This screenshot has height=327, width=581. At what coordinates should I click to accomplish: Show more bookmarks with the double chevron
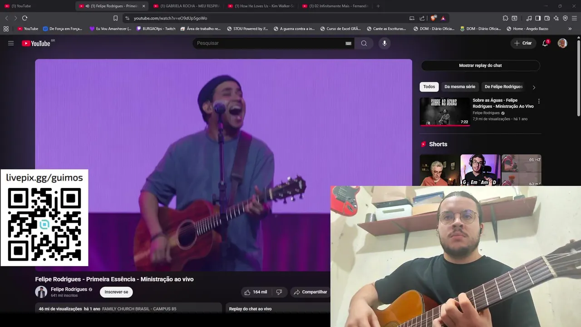[x=570, y=29]
